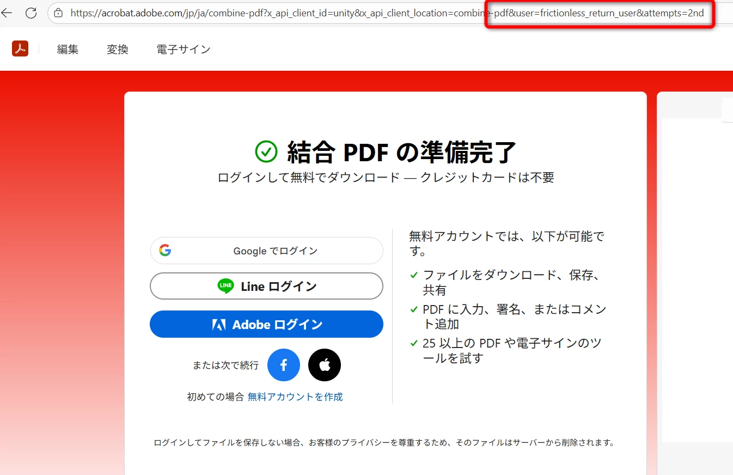
Task: Click the 無料アカウントでは、以下が可能です text
Action: [x=506, y=243]
